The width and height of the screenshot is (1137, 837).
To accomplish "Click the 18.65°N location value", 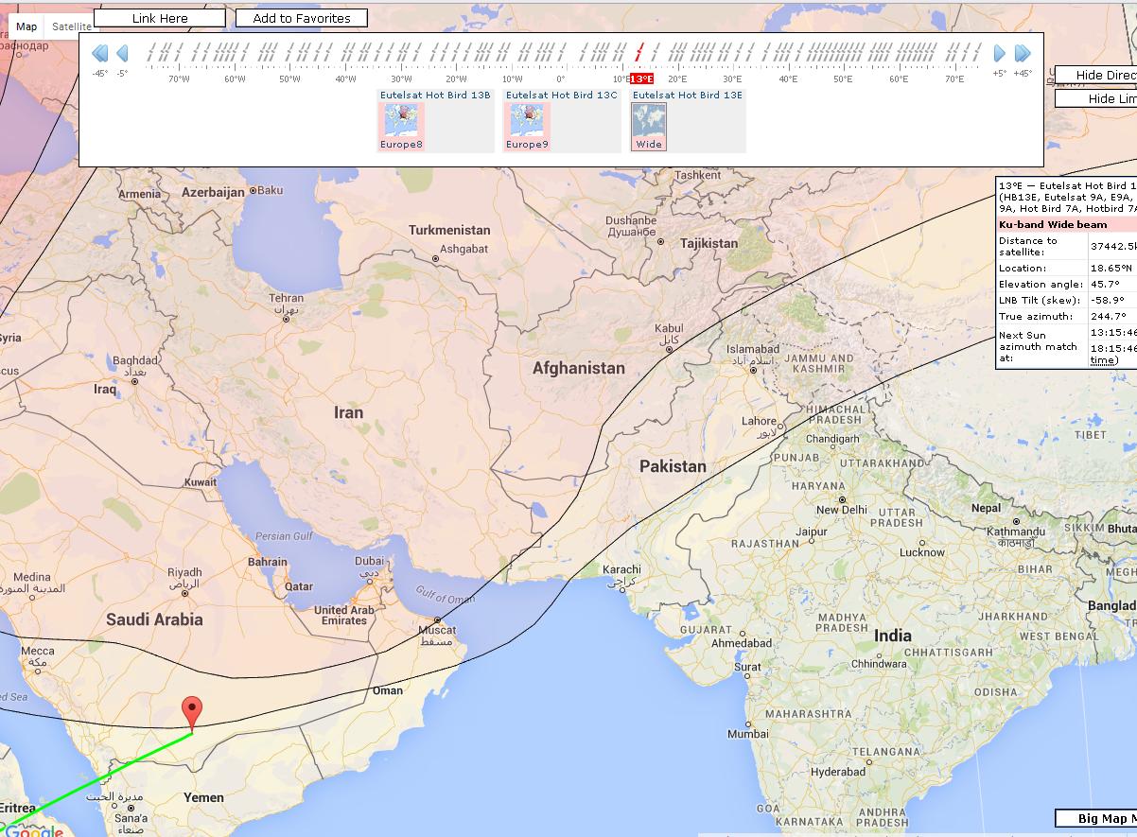I will (x=1110, y=269).
